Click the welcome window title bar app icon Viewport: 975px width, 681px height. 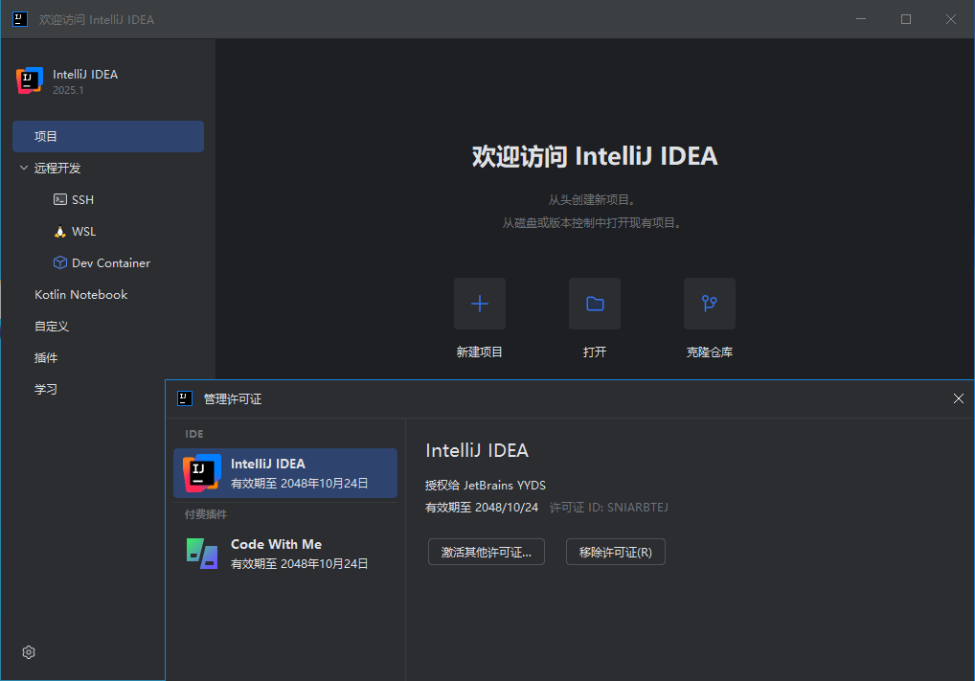tap(20, 19)
